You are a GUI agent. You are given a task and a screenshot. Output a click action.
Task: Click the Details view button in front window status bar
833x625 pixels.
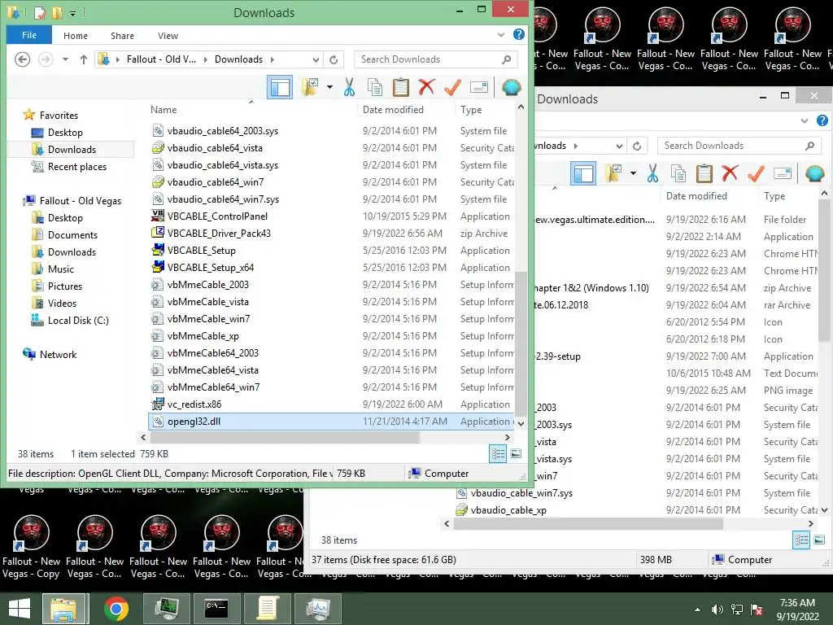click(x=498, y=453)
